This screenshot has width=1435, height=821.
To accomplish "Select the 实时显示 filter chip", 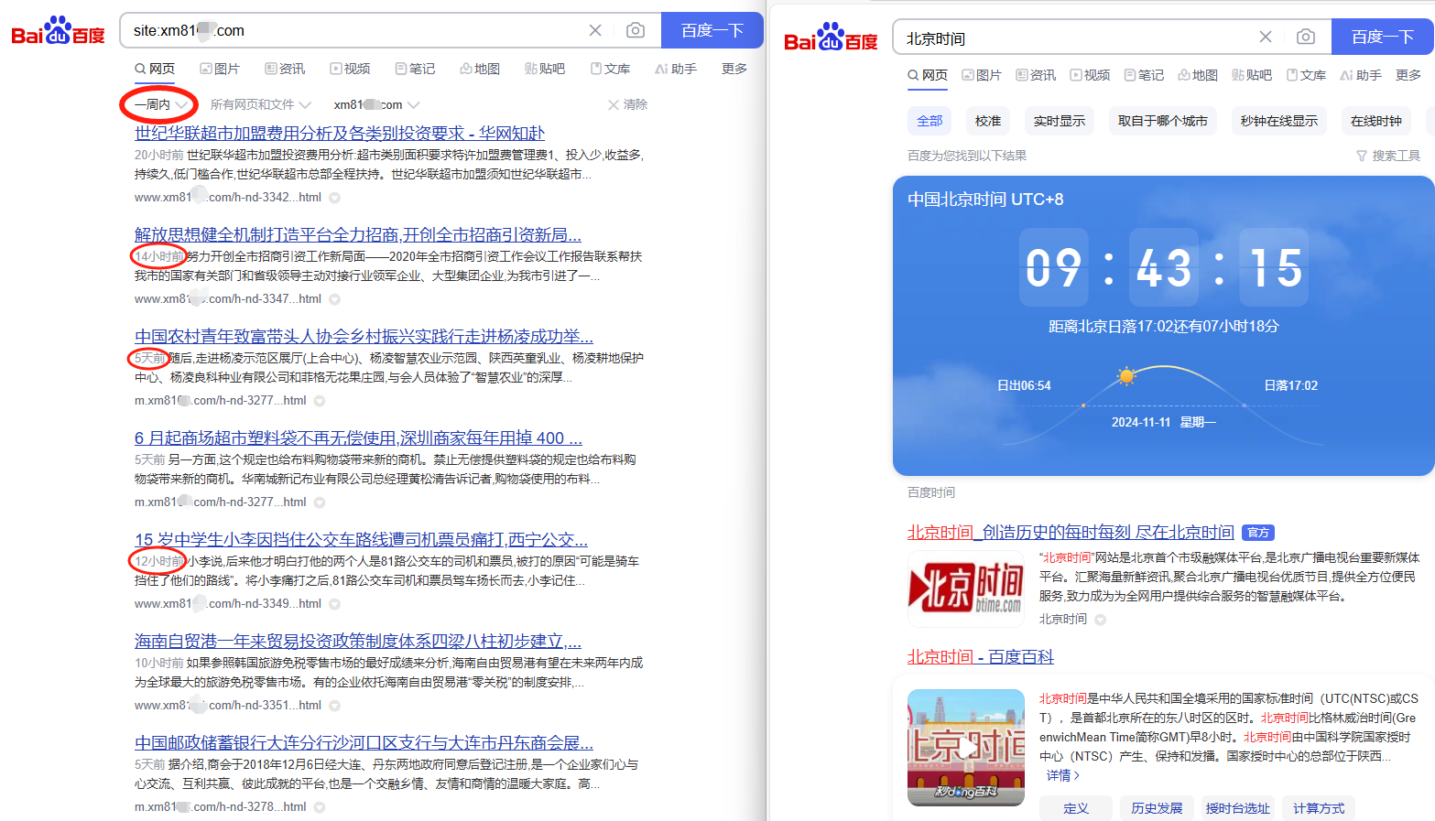I will click(1059, 121).
